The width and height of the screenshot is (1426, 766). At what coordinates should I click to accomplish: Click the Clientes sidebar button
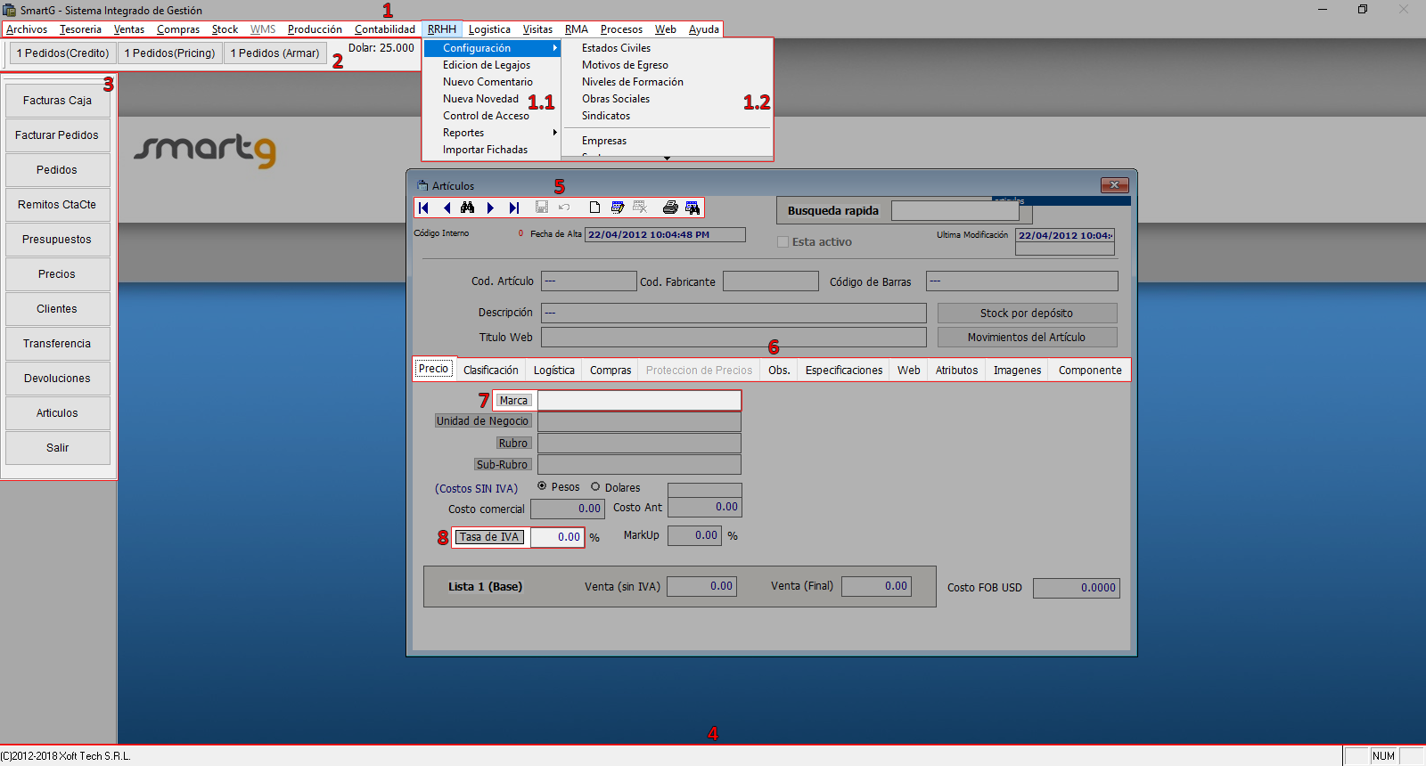coord(58,309)
